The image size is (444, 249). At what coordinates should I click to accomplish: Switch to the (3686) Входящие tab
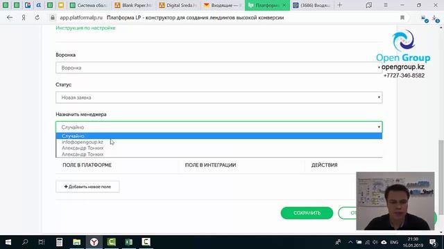pyautogui.click(x=311, y=5)
